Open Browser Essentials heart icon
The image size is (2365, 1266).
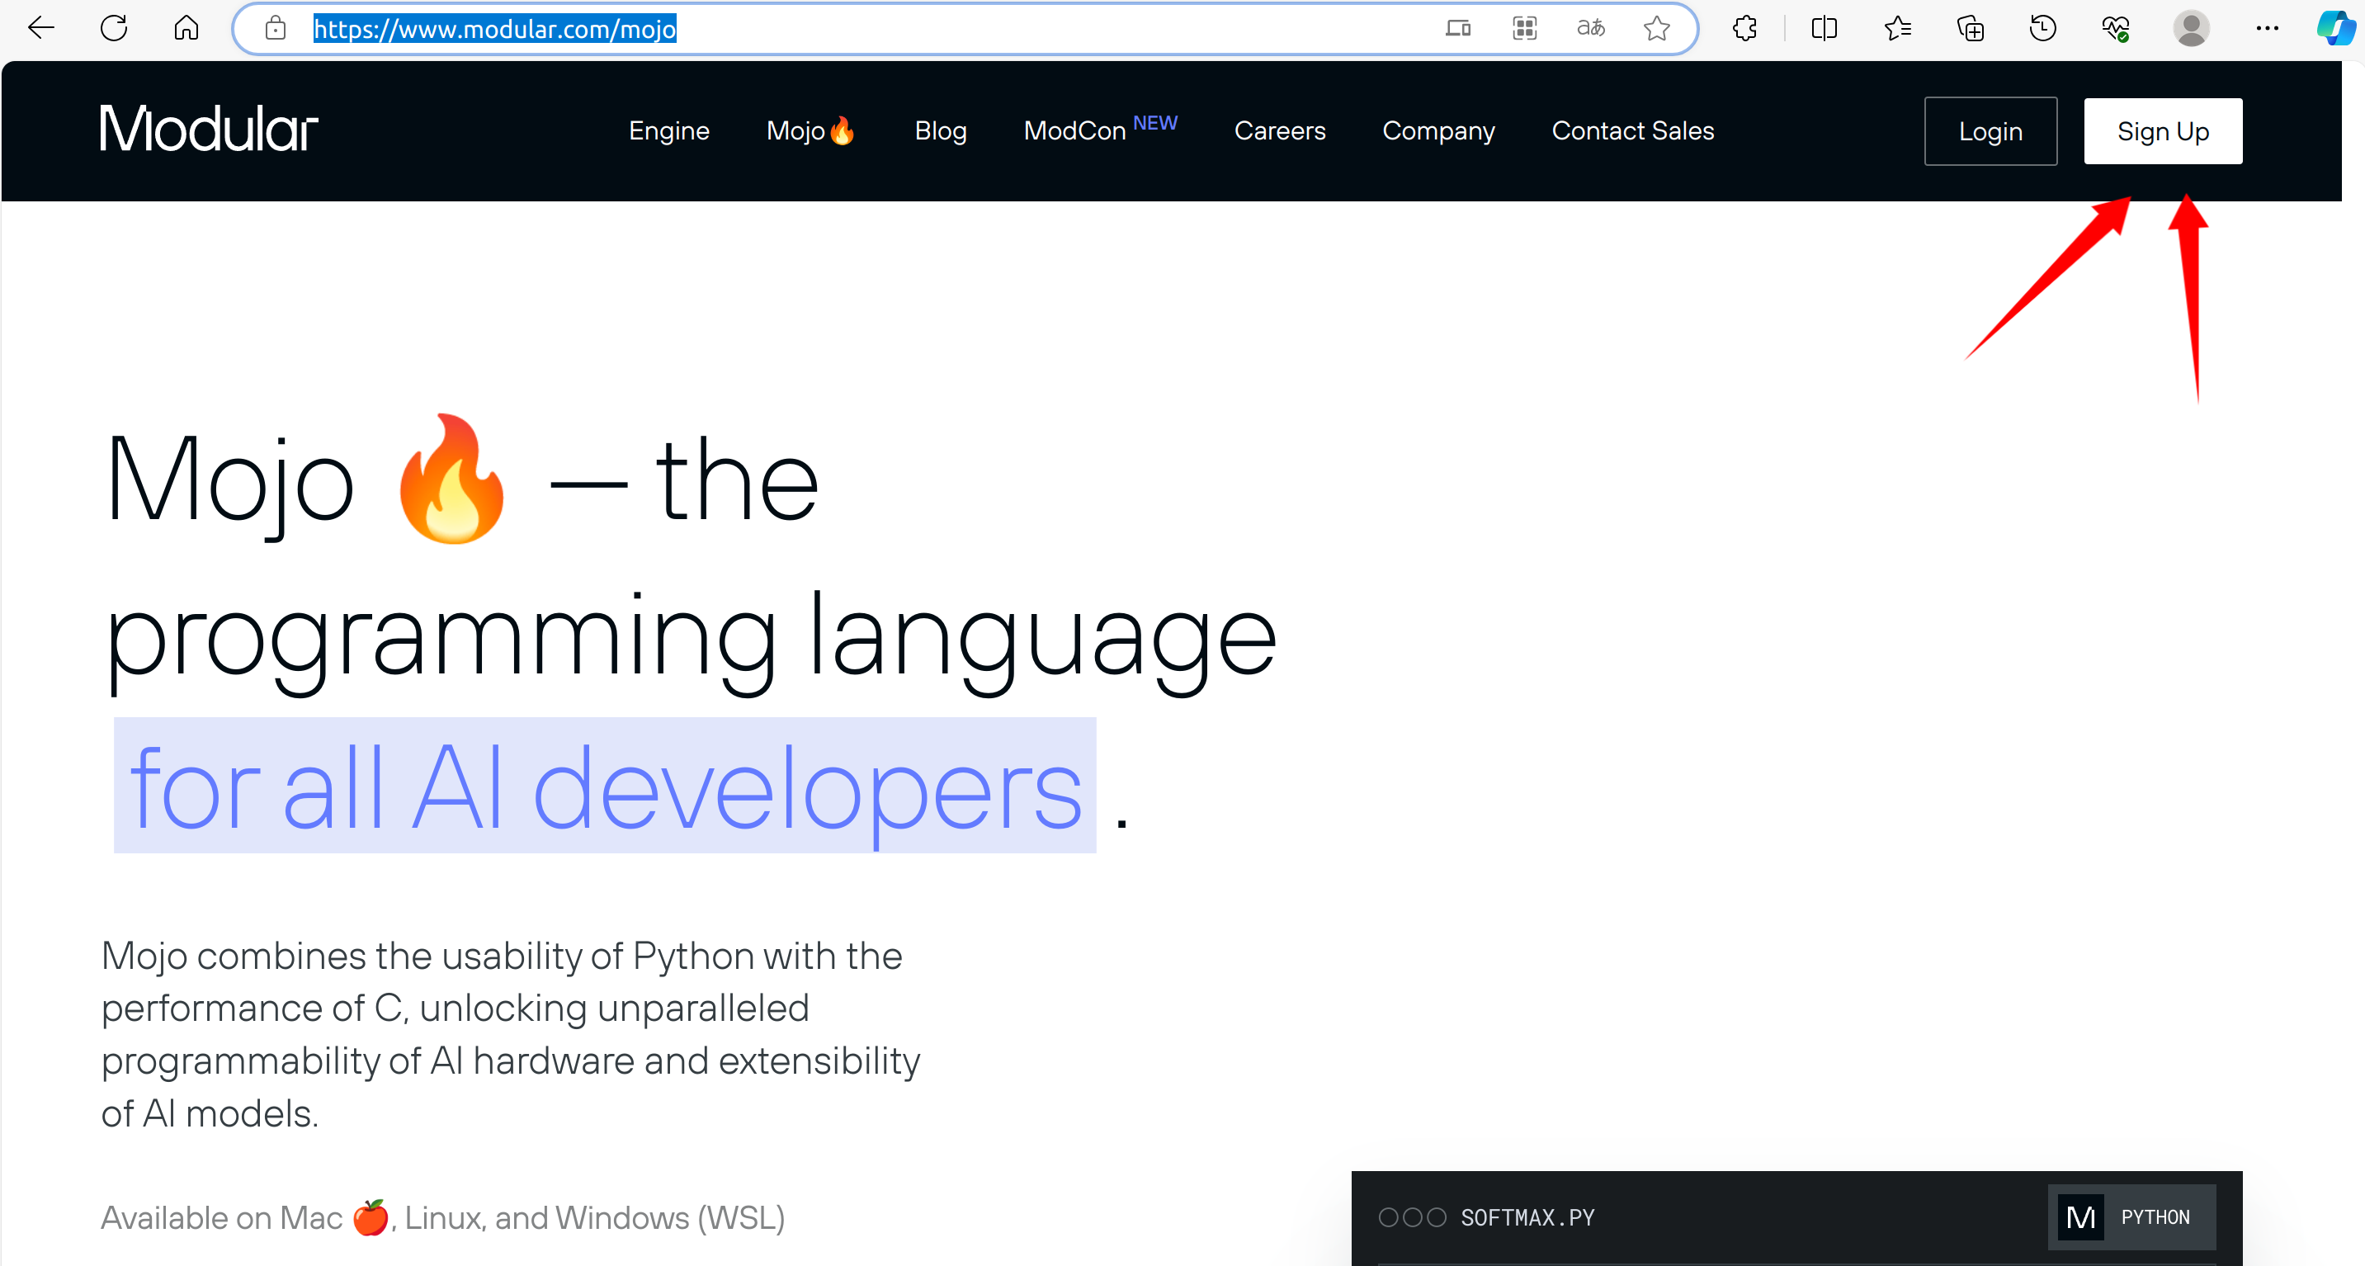click(x=2116, y=28)
